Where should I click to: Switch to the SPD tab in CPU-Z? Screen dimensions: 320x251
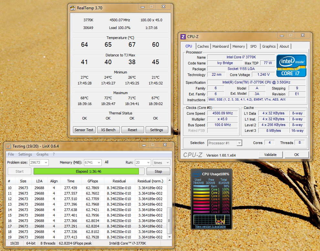[x=253, y=46]
